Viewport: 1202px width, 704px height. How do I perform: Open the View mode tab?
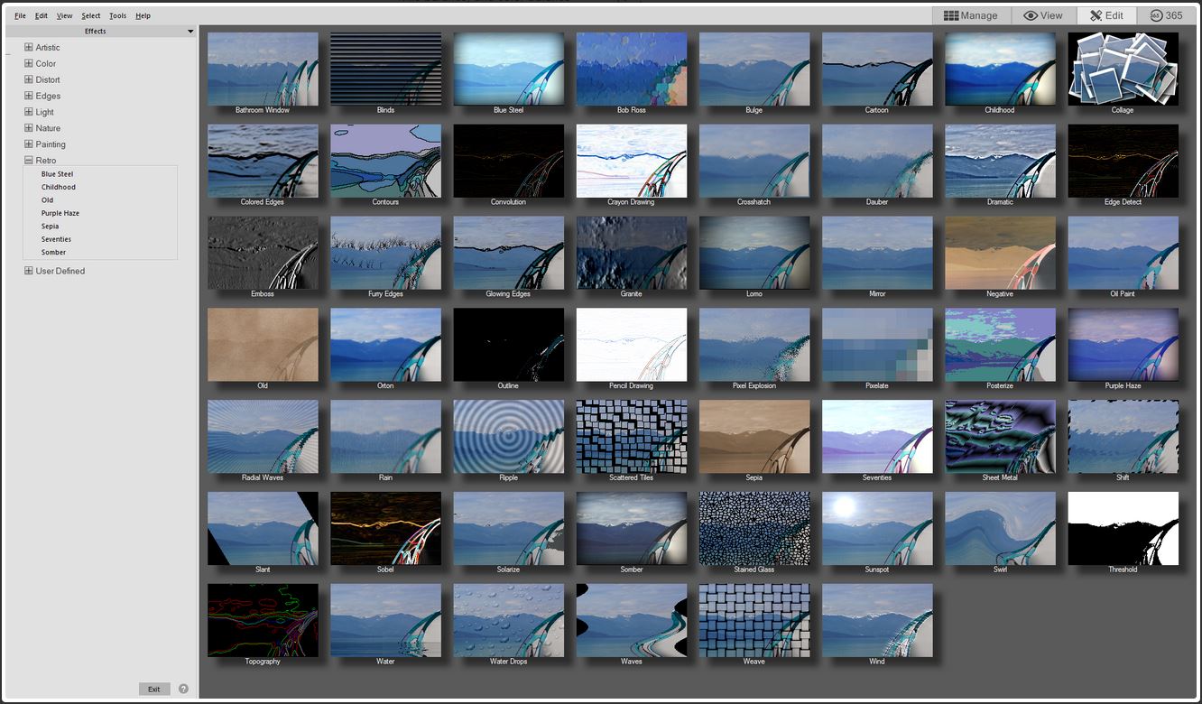tap(1042, 15)
